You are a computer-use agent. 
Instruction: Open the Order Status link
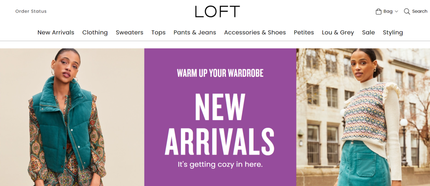click(x=31, y=11)
